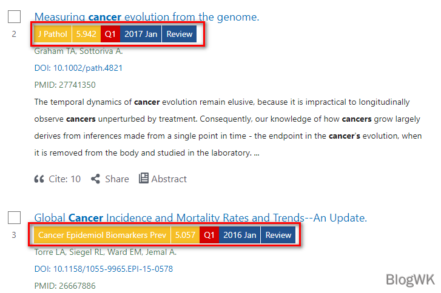Open the 'Measuring cancer evolution' article title
The image size is (441, 293).
(147, 17)
